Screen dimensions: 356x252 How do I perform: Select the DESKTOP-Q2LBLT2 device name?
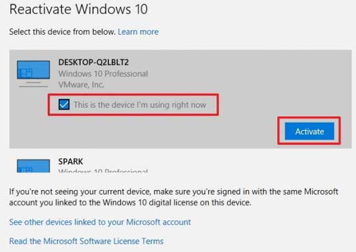point(94,62)
